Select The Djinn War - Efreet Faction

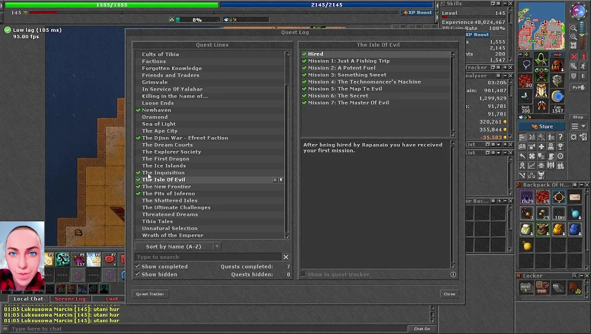coord(185,138)
